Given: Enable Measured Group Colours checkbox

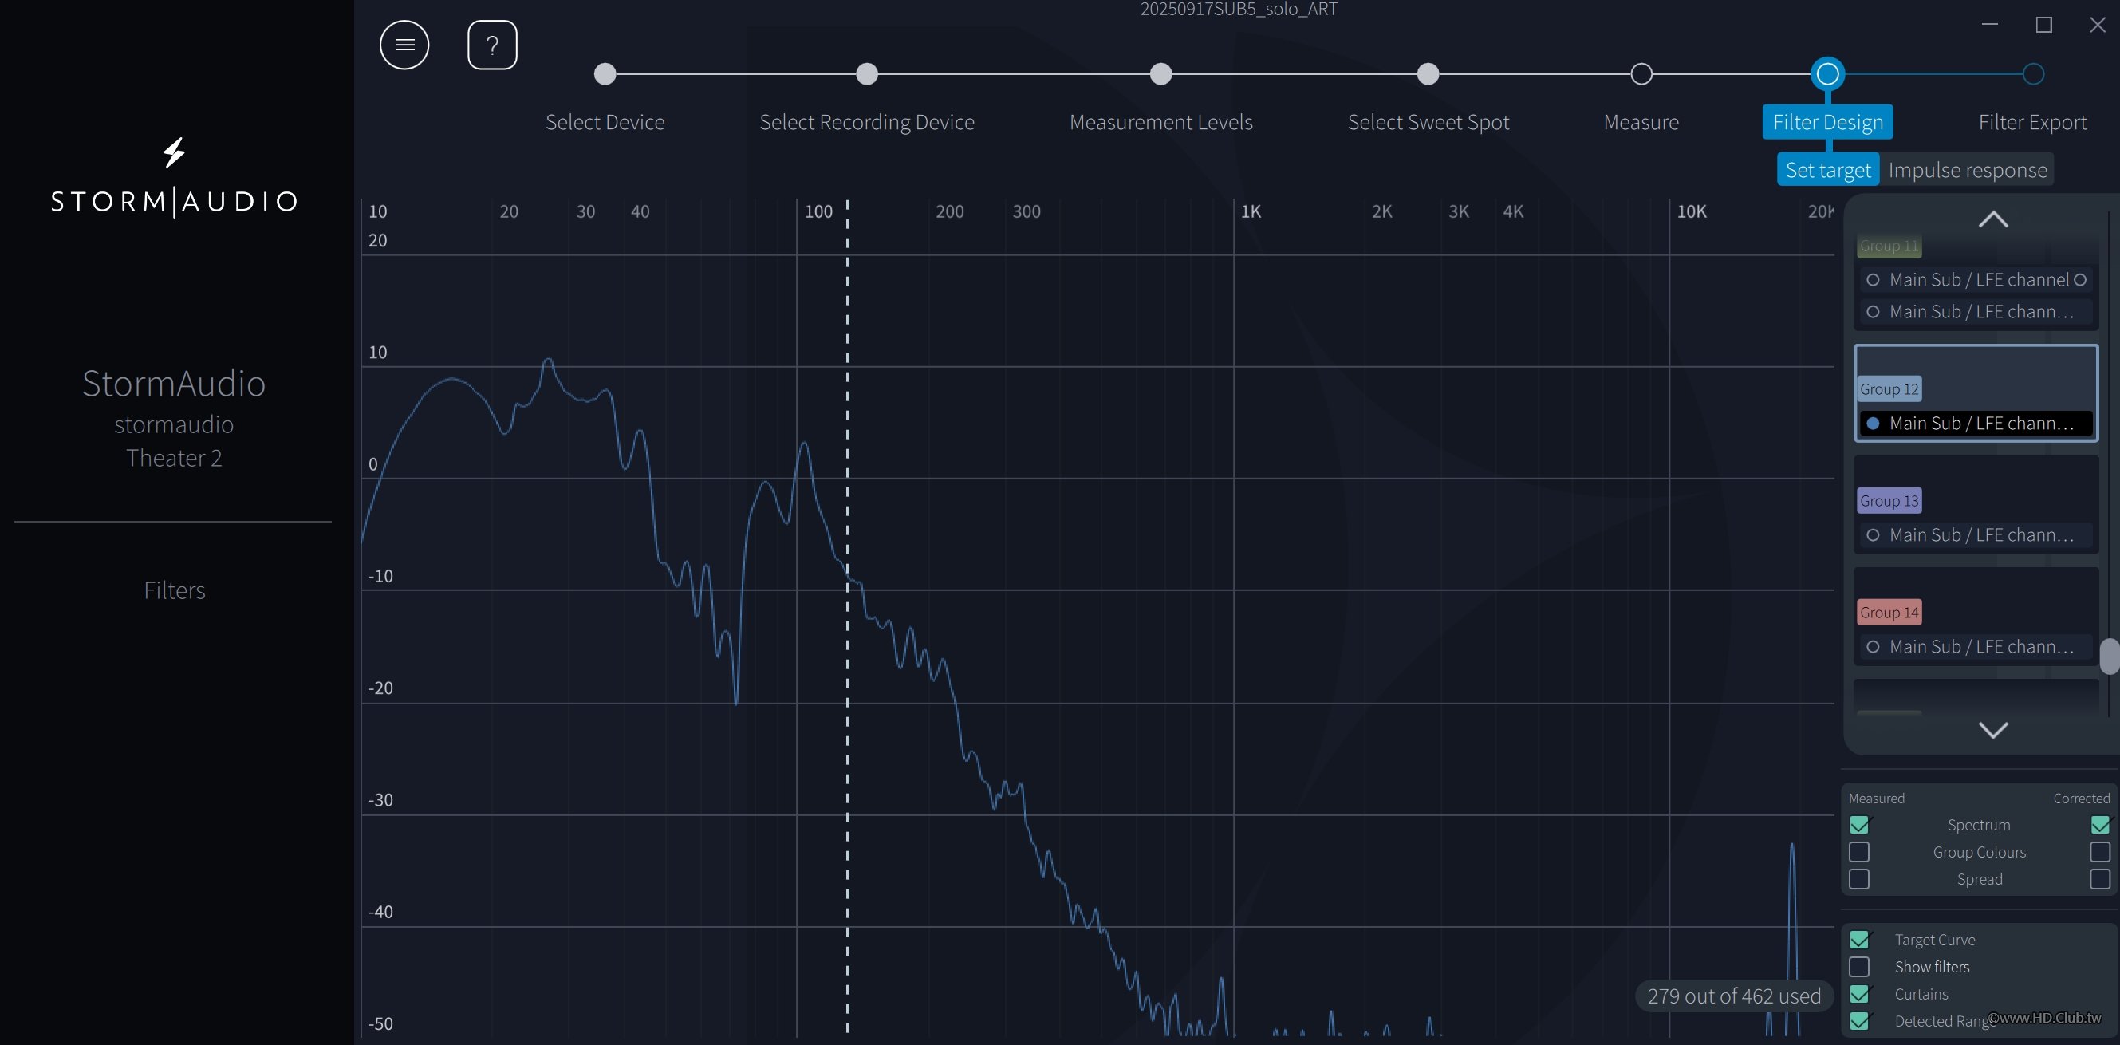Looking at the screenshot, I should (x=1859, y=852).
